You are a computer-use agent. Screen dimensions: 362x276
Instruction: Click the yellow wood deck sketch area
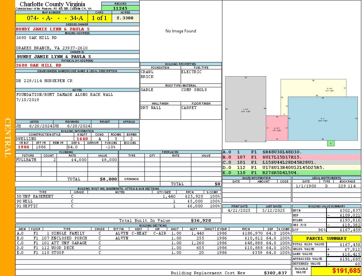click(313, 88)
